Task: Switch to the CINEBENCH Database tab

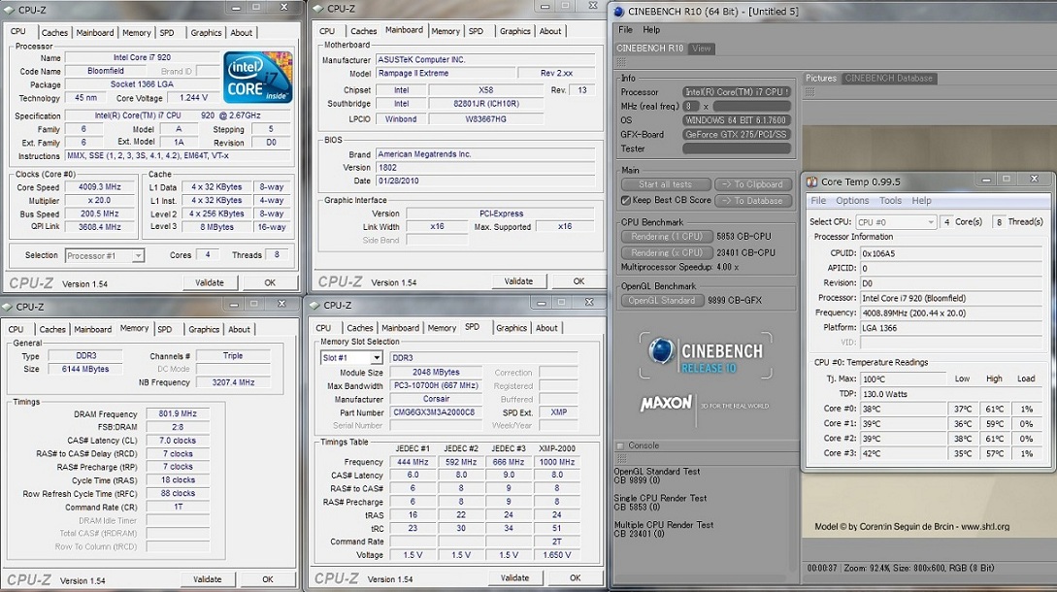Action: [888, 79]
